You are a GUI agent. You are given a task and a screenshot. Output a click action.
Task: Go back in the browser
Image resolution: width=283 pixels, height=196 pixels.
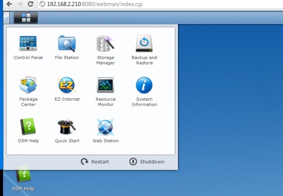pos(9,4)
